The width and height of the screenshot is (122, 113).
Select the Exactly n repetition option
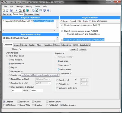pyautogui.click(x=57, y=80)
